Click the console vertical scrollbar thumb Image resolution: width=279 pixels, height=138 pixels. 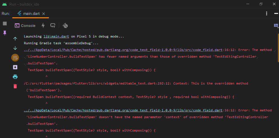pos(278,48)
